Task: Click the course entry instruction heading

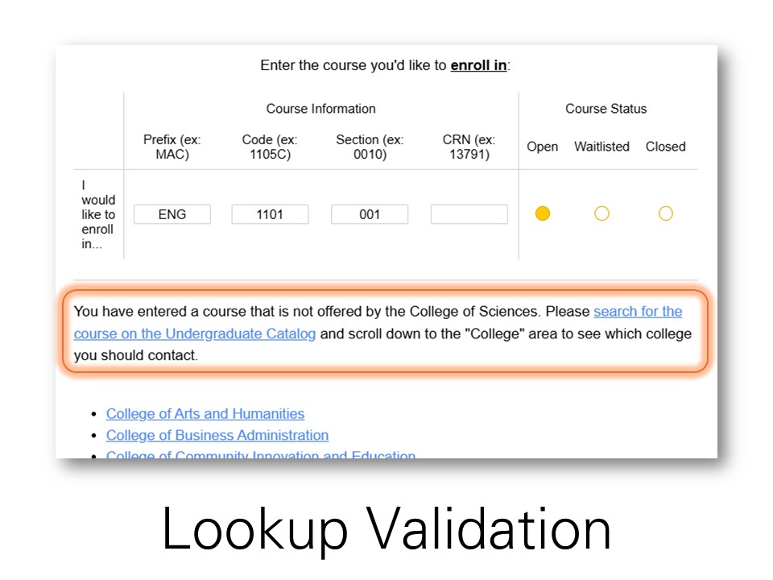Action: pos(386,64)
